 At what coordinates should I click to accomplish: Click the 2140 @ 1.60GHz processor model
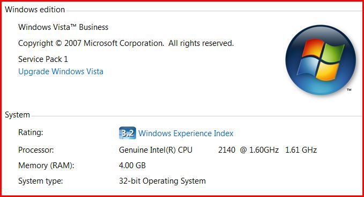click(248, 150)
